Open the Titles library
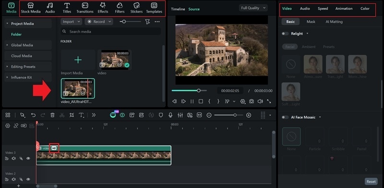384x188 pixels. pyautogui.click(x=67, y=8)
